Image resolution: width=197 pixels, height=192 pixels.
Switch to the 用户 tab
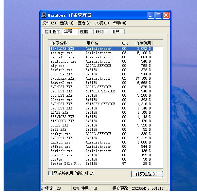click(117, 31)
